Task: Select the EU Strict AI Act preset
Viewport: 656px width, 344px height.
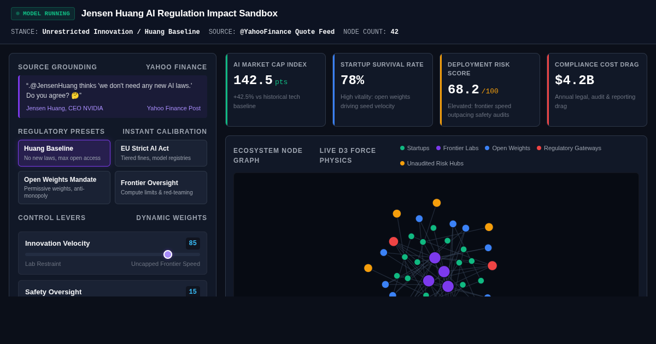Action: click(x=161, y=153)
